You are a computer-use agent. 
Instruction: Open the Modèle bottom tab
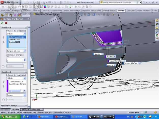tap(16, 110)
